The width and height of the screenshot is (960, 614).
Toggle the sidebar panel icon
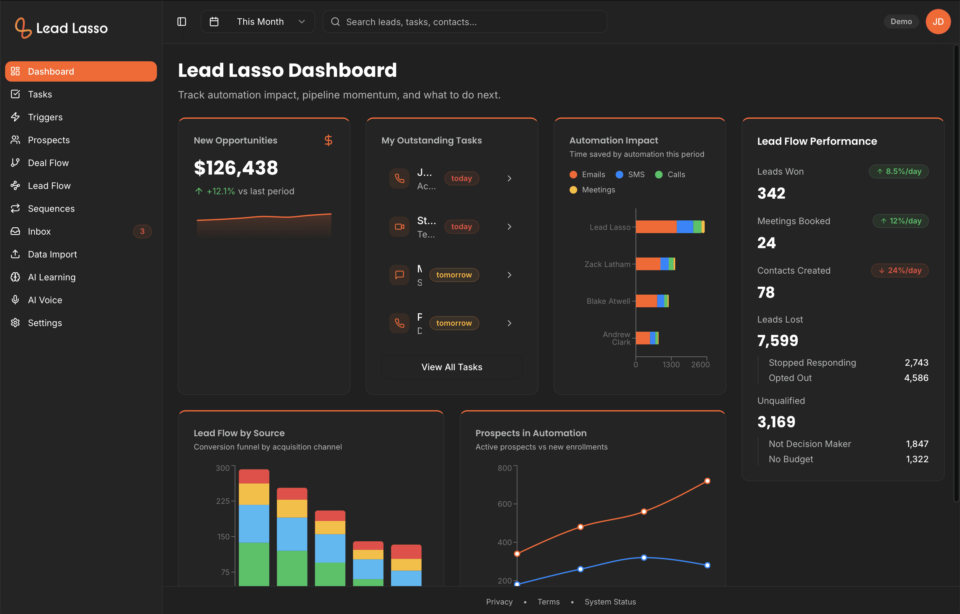(181, 22)
